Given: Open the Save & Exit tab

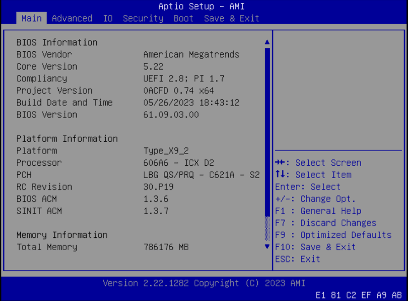Looking at the screenshot, I should click(231, 18).
